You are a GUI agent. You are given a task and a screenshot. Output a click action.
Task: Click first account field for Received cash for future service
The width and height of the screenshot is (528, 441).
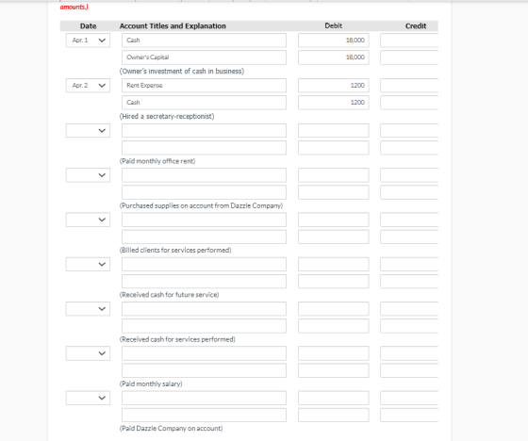pyautogui.click(x=204, y=264)
